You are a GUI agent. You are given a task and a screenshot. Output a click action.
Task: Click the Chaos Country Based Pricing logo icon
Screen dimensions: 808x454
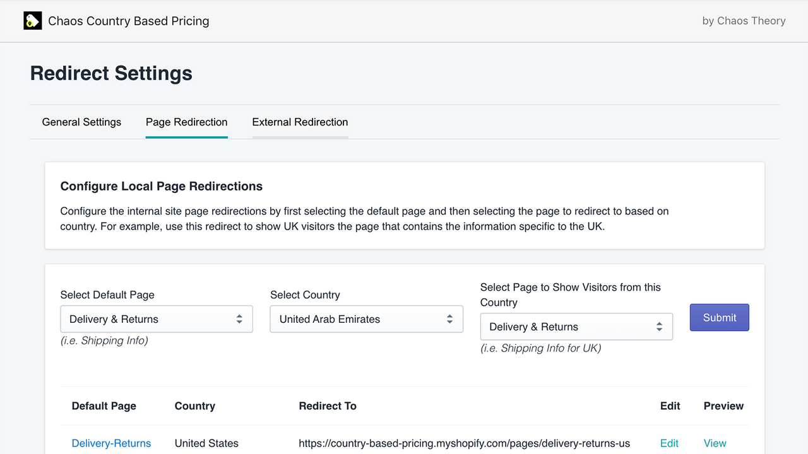[x=33, y=21]
